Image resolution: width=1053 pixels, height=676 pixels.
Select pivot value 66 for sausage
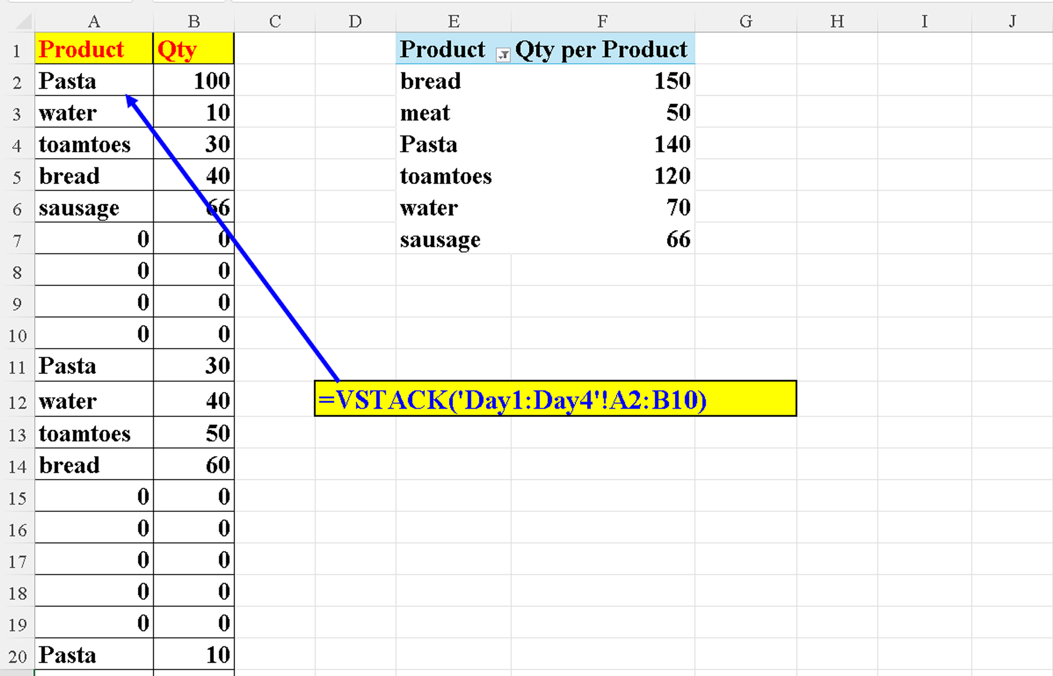click(x=603, y=238)
